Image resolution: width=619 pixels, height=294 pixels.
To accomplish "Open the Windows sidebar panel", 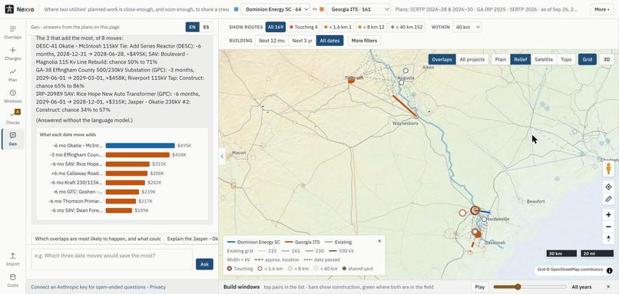I will click(12, 96).
